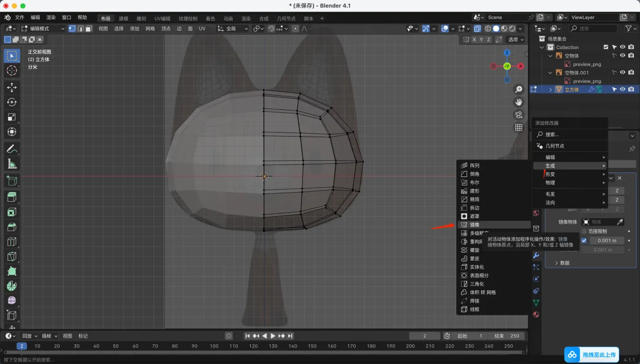Hide 空物体.001 using its eye icon

(623, 73)
